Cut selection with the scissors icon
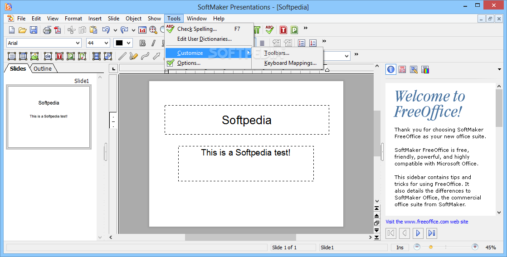 (72, 30)
